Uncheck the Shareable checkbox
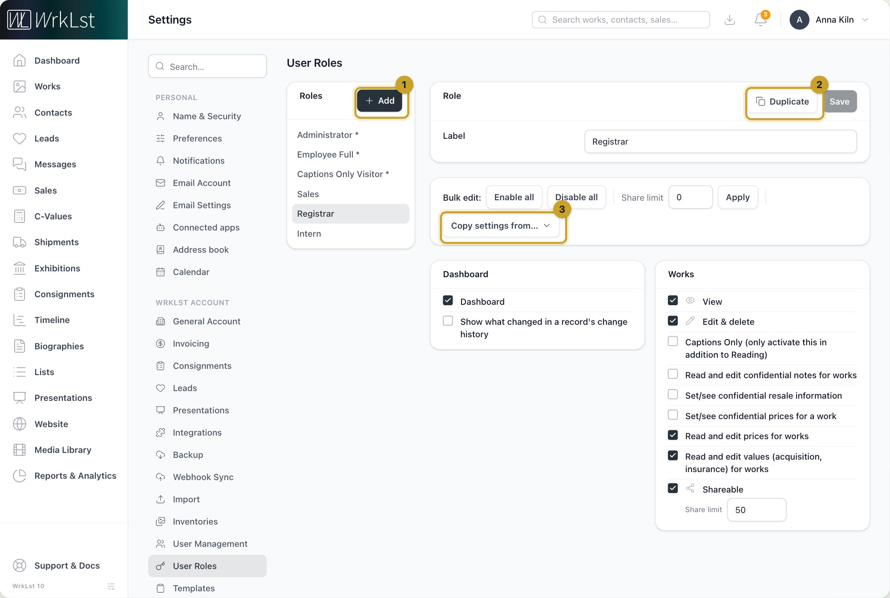This screenshot has height=598, width=890. pos(673,489)
